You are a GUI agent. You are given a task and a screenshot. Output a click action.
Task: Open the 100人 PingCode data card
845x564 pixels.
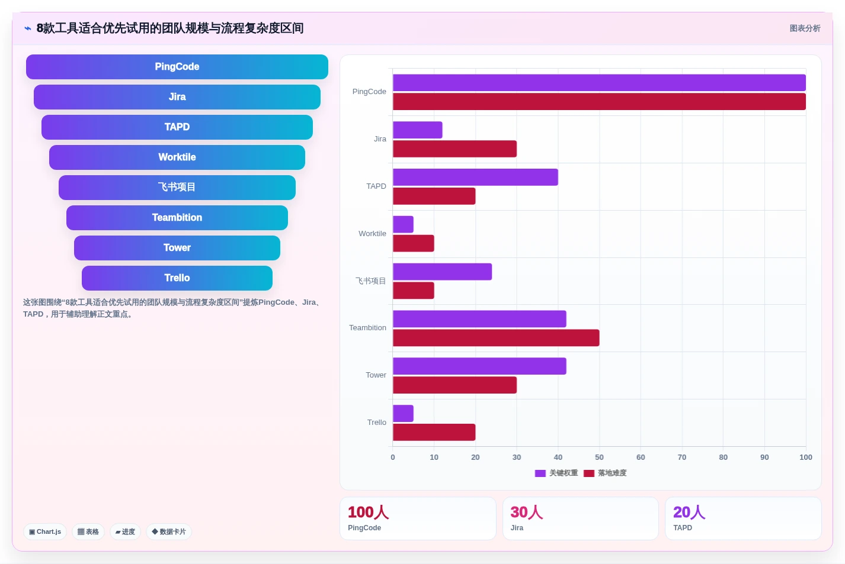(x=418, y=518)
